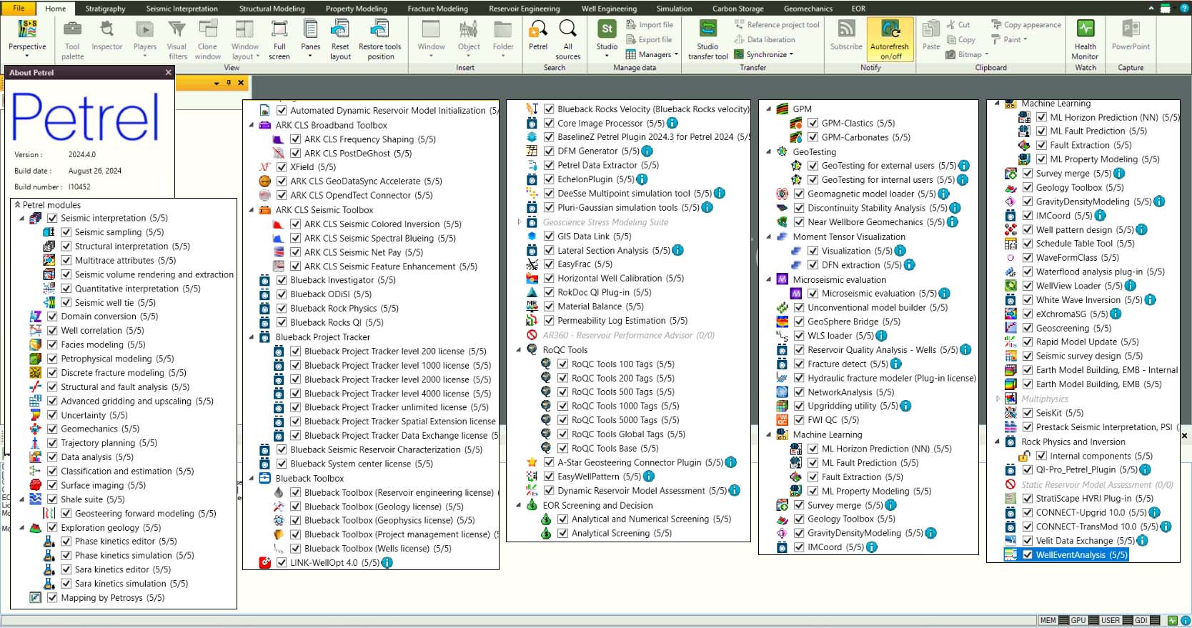Expand the Multiphysics tree node
1192x628 pixels.
(998, 399)
